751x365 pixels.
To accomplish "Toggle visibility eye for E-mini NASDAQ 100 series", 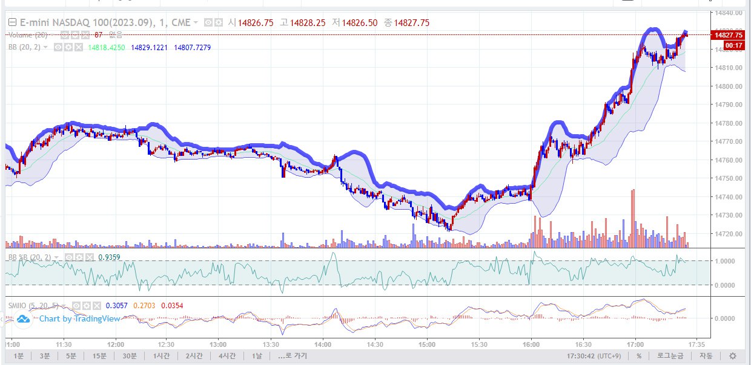I will point(208,22).
